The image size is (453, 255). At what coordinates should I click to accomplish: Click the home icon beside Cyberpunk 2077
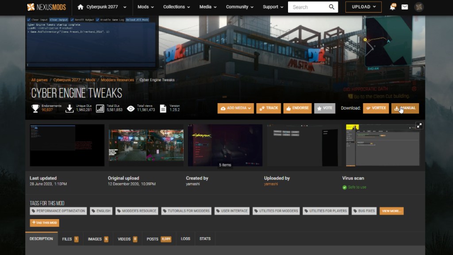click(81, 7)
